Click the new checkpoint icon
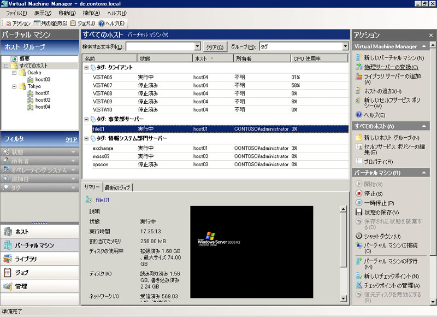The height and width of the screenshot is (317, 437). [359, 276]
